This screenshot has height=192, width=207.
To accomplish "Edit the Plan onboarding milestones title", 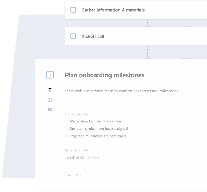I will (105, 75).
